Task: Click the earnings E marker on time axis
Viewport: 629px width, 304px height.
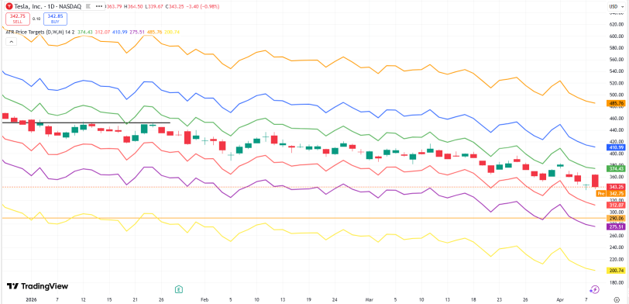Action: click(x=179, y=288)
